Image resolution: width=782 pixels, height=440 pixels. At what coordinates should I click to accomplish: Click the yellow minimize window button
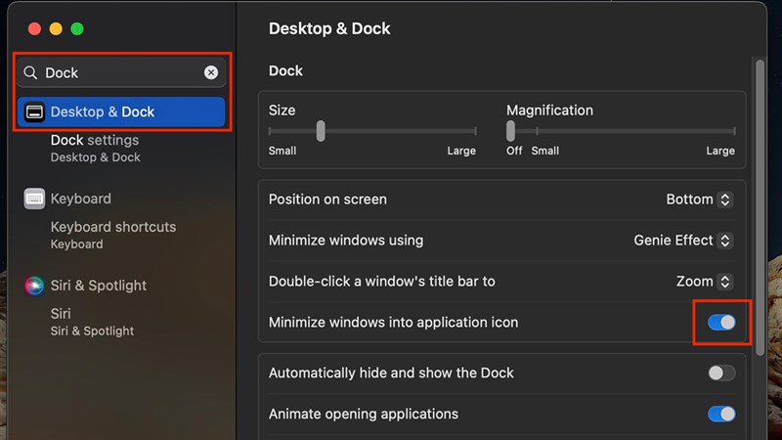(55, 29)
